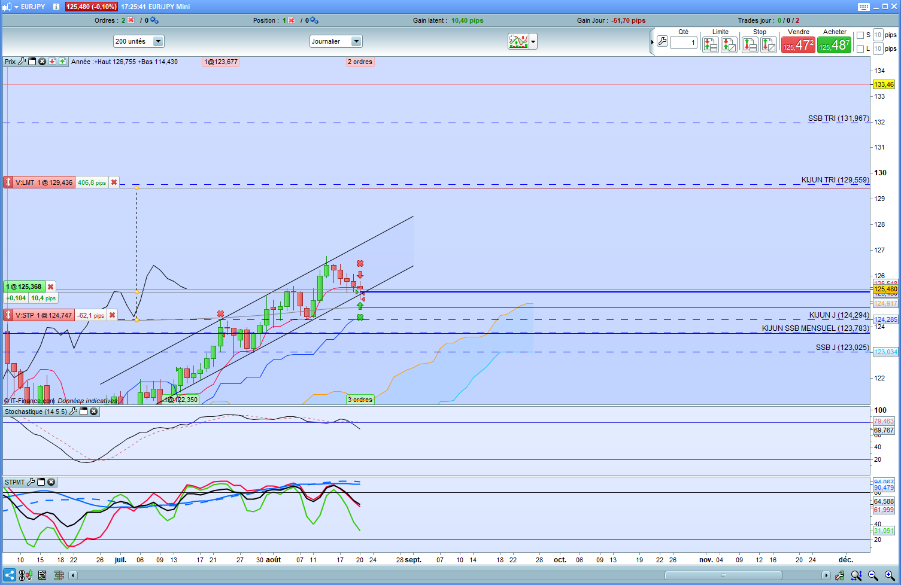Close the Prix price panel
The height and width of the screenshot is (585, 901).
point(42,62)
